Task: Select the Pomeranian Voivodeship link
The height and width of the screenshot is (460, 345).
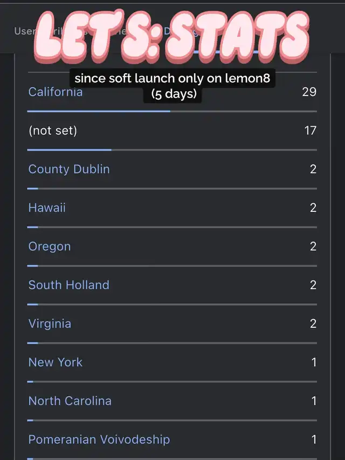Action: (x=99, y=440)
